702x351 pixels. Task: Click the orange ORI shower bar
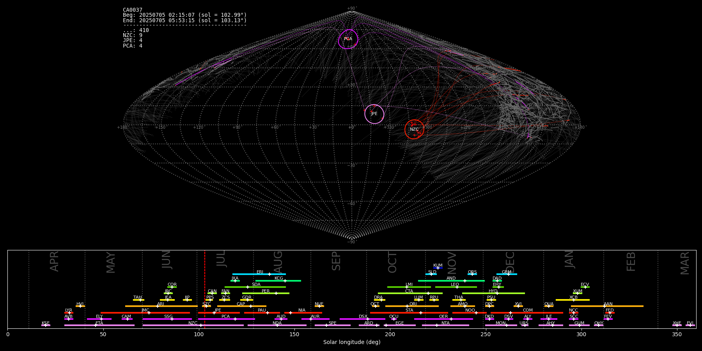click(412, 306)
